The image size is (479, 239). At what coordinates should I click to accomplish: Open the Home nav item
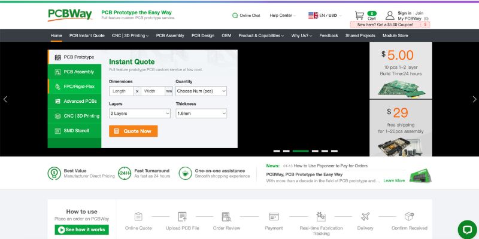click(56, 36)
